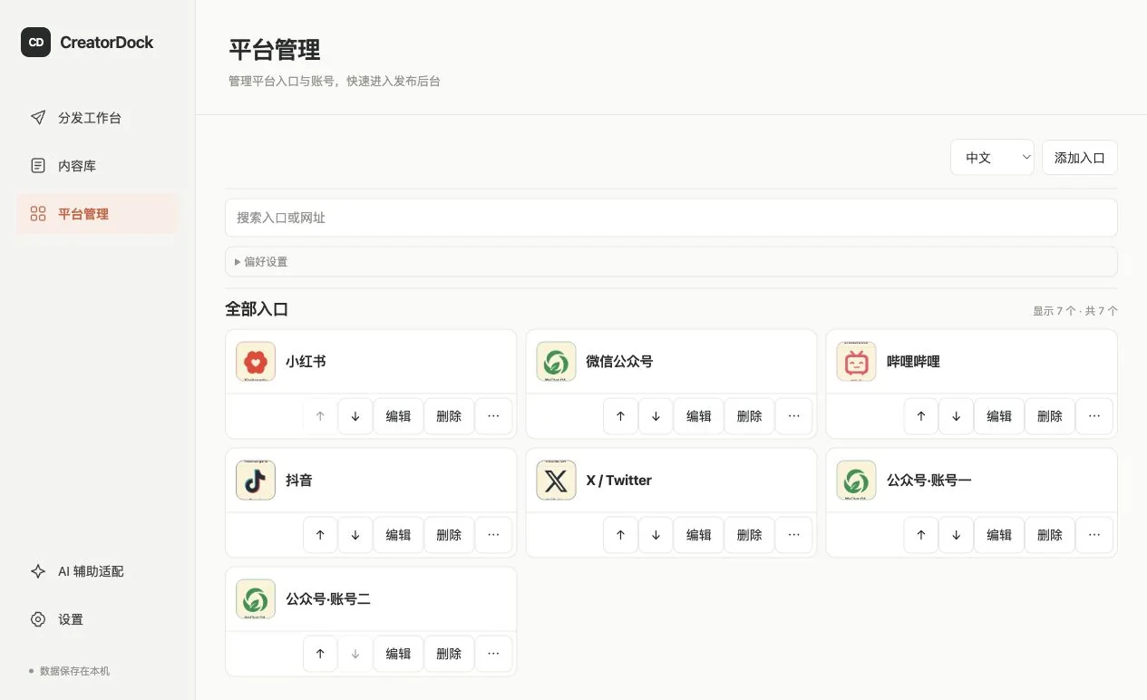Click the sparkle icon beside AI 辅助适配

pos(38,571)
